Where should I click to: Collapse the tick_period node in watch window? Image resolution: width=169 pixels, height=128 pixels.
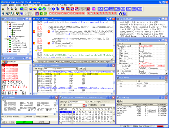tap(118, 71)
